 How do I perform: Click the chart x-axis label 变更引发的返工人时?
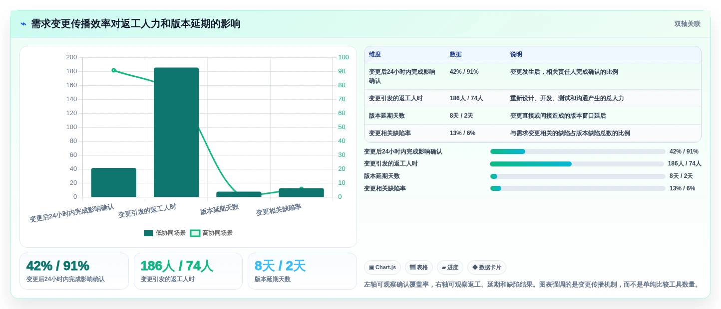point(147,211)
